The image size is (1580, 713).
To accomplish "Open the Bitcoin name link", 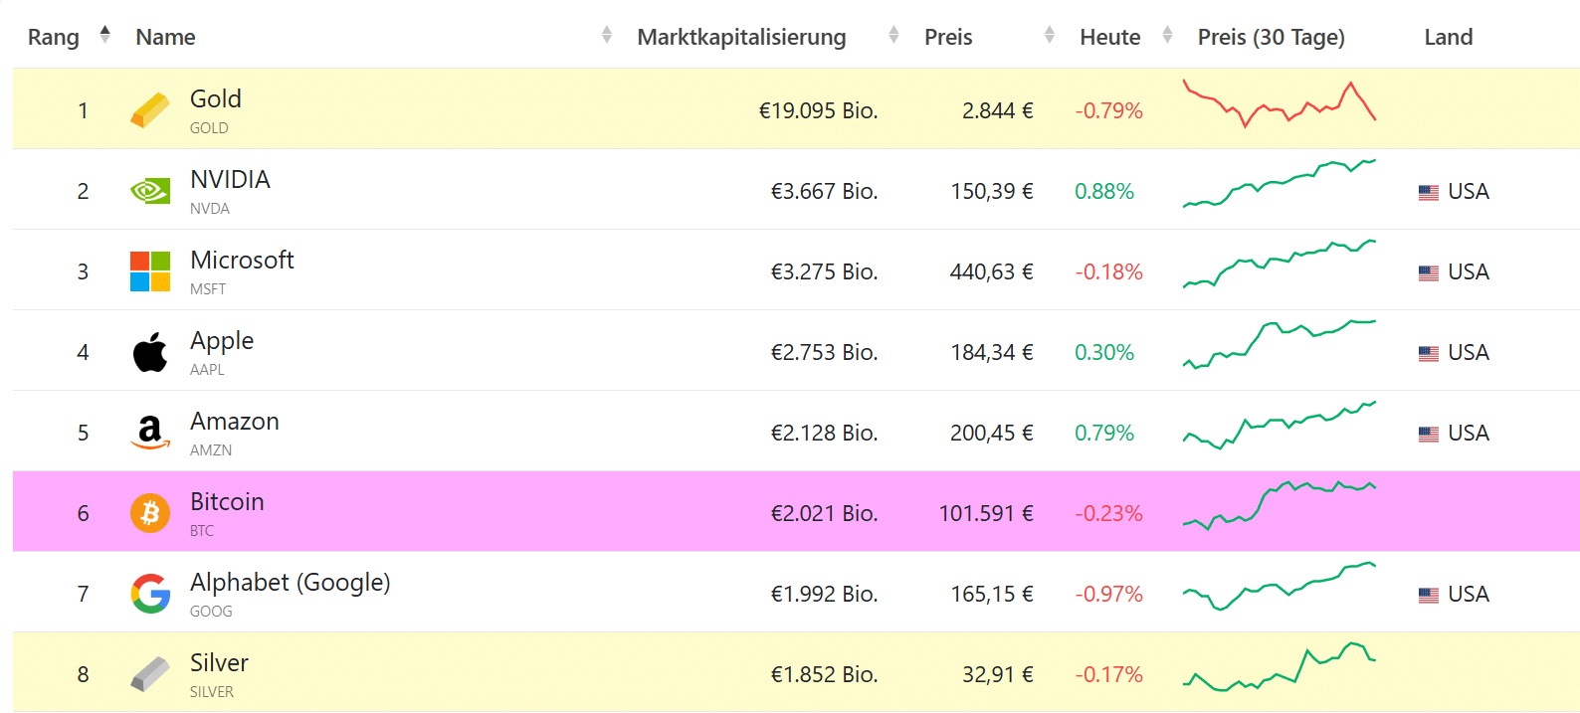I will point(227,501).
